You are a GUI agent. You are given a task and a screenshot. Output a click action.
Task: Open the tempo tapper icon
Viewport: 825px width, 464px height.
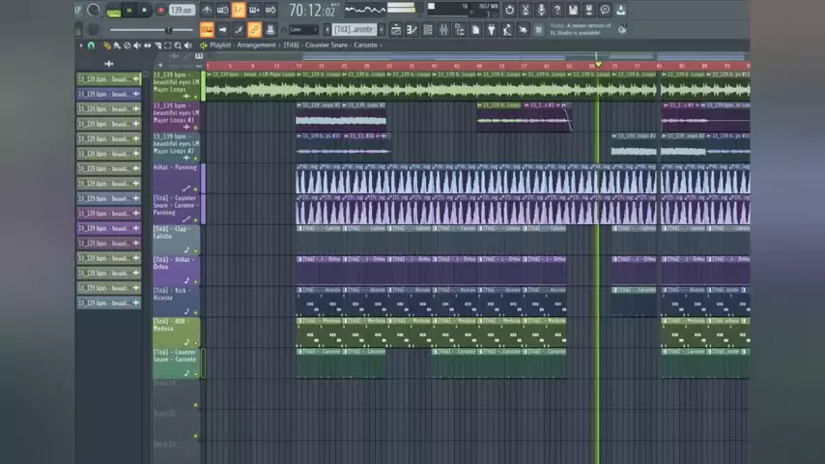[507, 30]
